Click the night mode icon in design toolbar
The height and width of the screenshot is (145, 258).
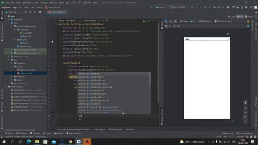(176, 21)
